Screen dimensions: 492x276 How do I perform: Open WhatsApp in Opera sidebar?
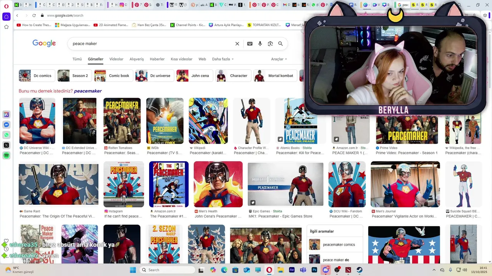click(6, 135)
